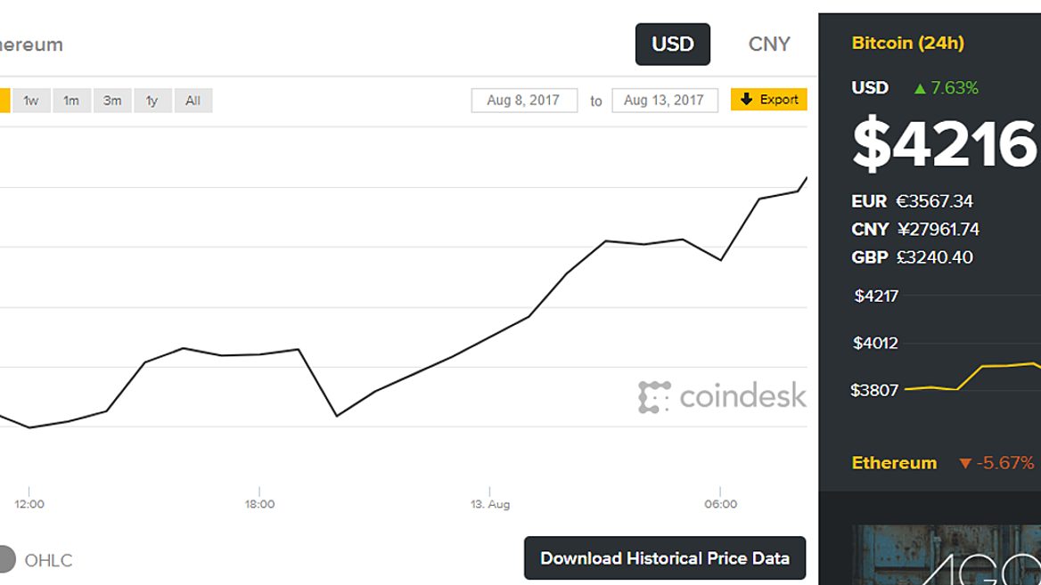Click the green up arrow beside 7.63%
The height and width of the screenshot is (585, 1041).
[920, 88]
